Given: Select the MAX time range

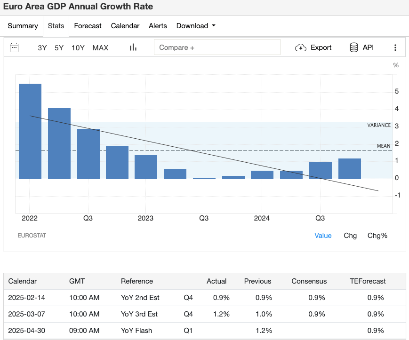Looking at the screenshot, I should tap(100, 47).
